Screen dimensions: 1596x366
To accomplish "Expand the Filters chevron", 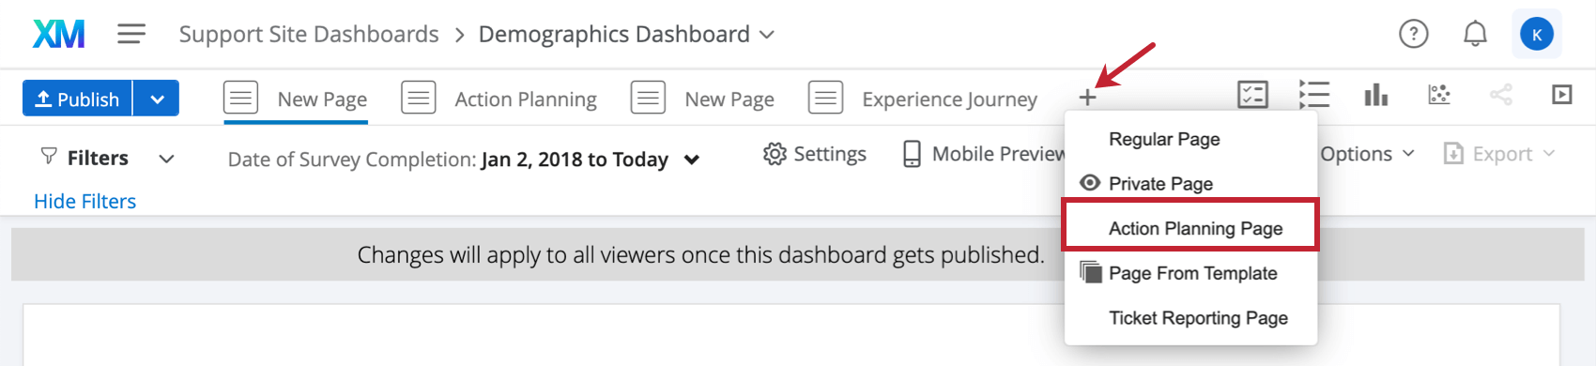I will [x=166, y=159].
